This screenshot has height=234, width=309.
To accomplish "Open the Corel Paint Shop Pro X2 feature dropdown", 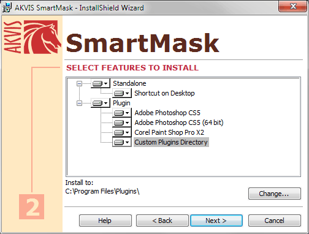I will [122, 132].
